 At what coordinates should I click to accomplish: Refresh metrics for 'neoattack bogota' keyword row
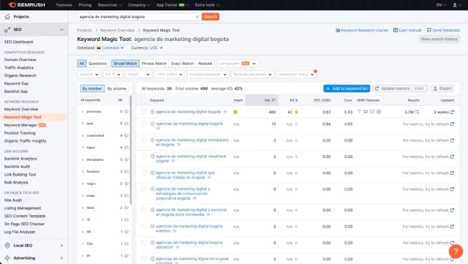point(452,157)
